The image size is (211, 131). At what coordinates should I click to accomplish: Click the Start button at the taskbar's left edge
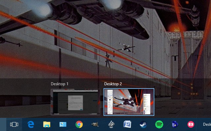click(3, 124)
